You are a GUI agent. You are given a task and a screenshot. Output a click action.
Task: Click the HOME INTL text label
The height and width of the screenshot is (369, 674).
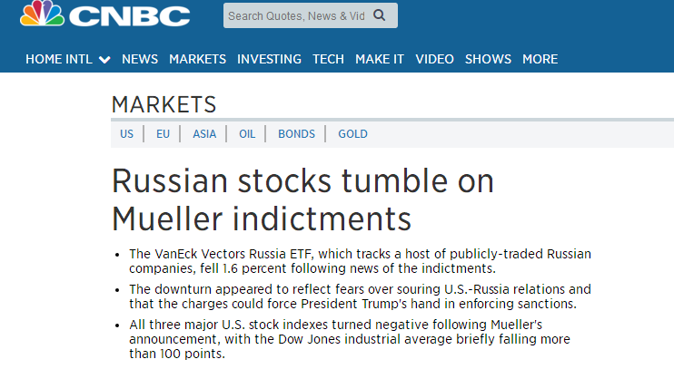59,59
